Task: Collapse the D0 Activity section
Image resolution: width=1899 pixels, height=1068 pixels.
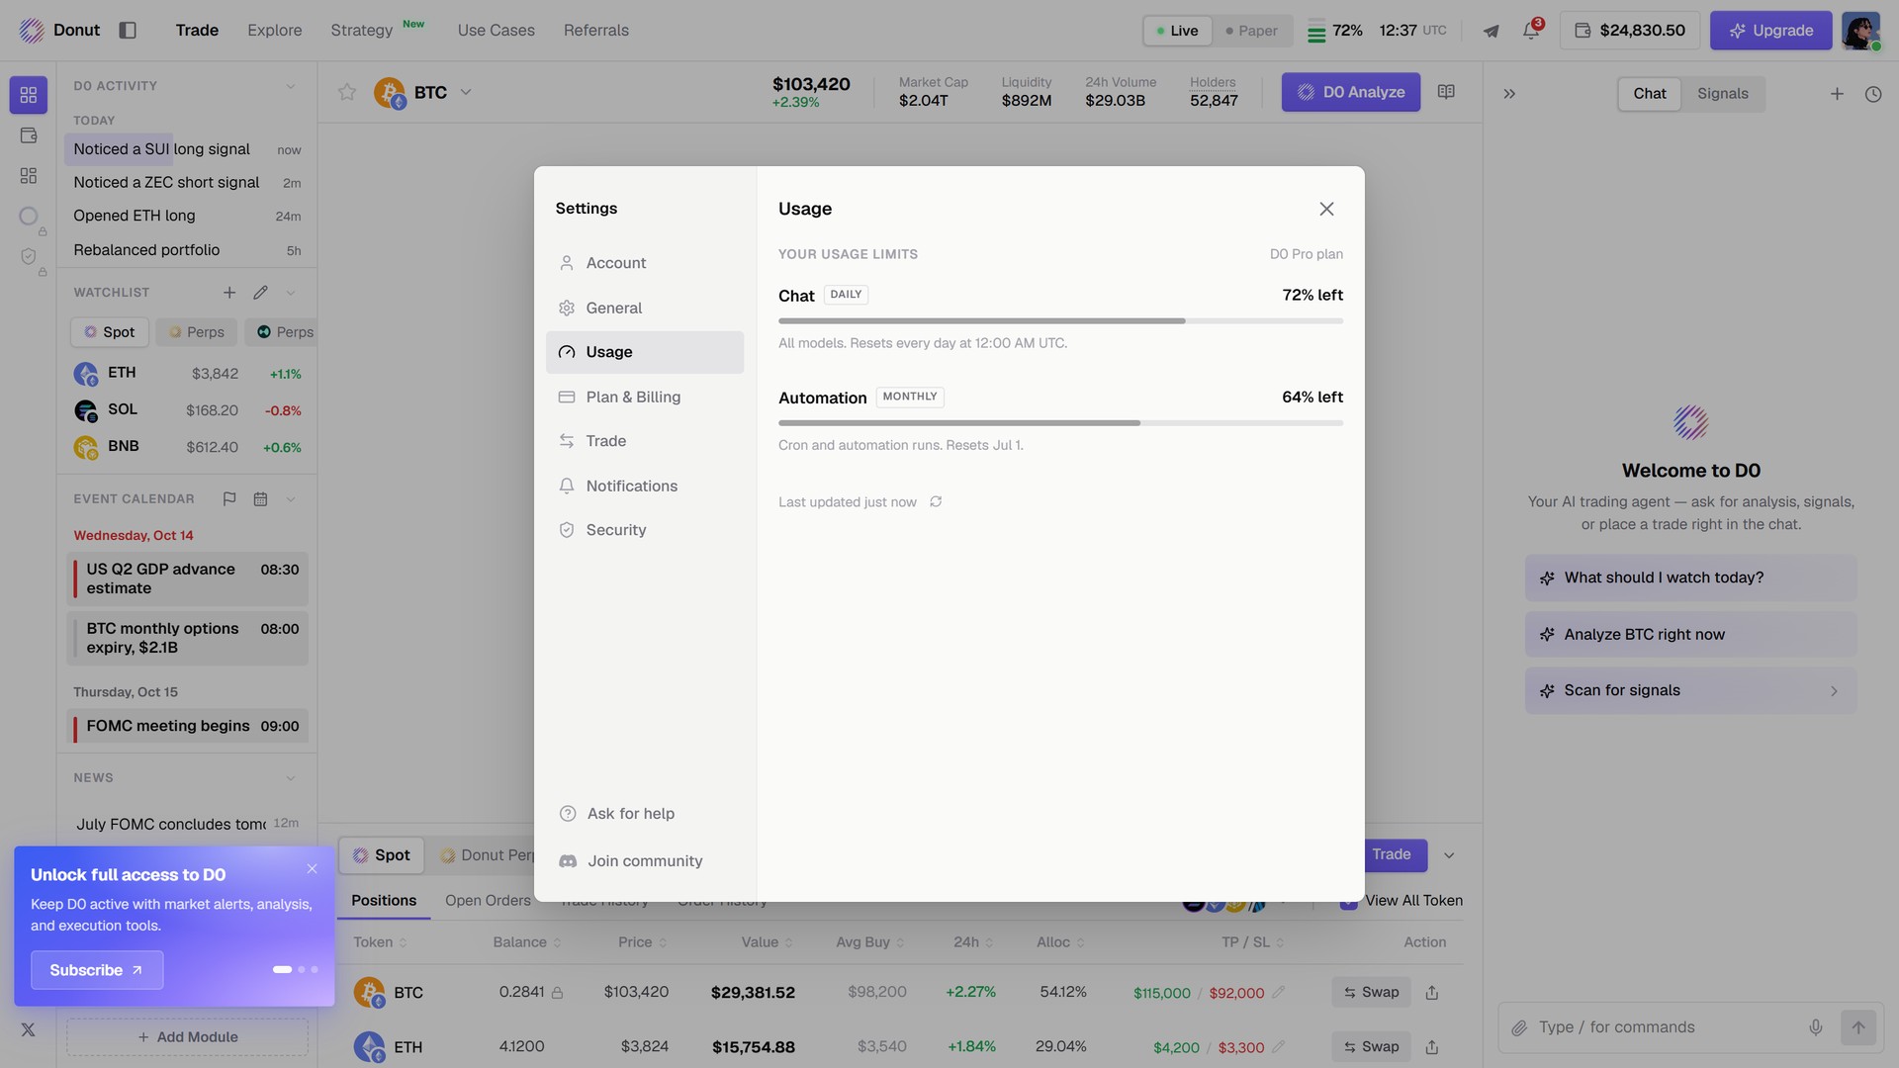Action: [x=290, y=86]
